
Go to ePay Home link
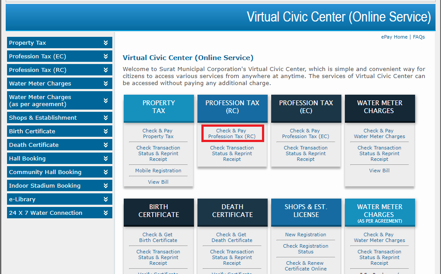coord(394,37)
